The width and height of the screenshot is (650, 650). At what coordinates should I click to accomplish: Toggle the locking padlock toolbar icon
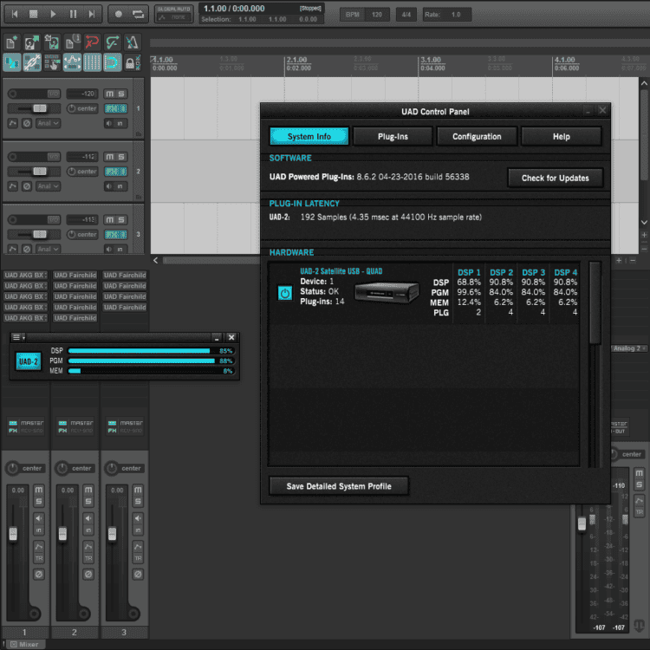(x=133, y=63)
